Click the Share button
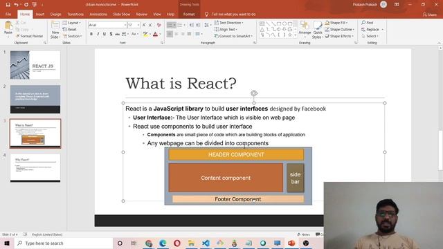The image size is (443, 249). (429, 15)
